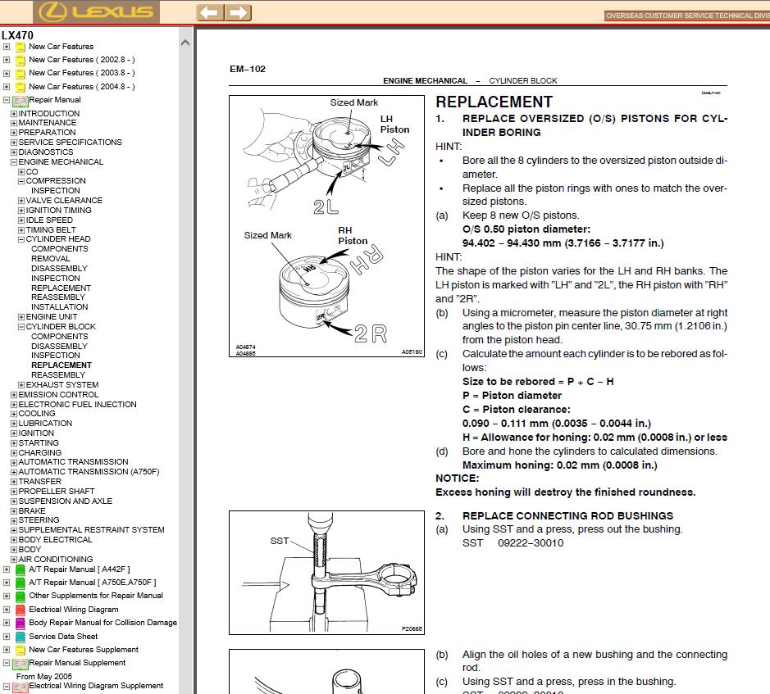770x694 pixels.
Task: Expand the VALVE CLEARANCE node
Action: point(21,201)
